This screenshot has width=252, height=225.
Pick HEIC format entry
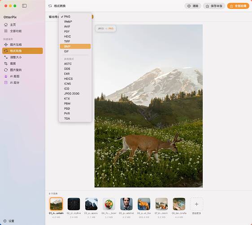(x=75, y=36)
